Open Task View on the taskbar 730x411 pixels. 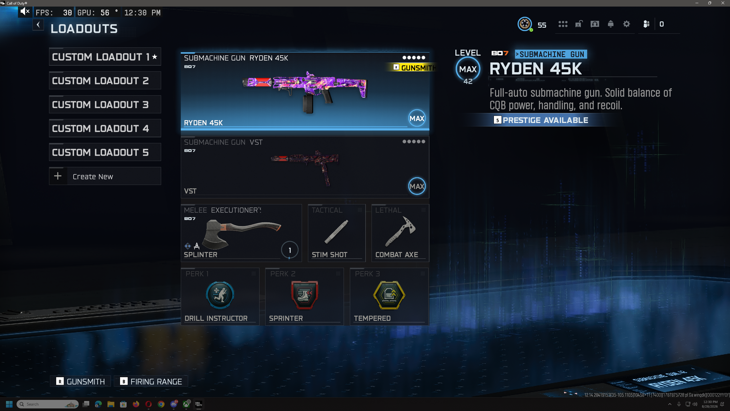point(86,404)
